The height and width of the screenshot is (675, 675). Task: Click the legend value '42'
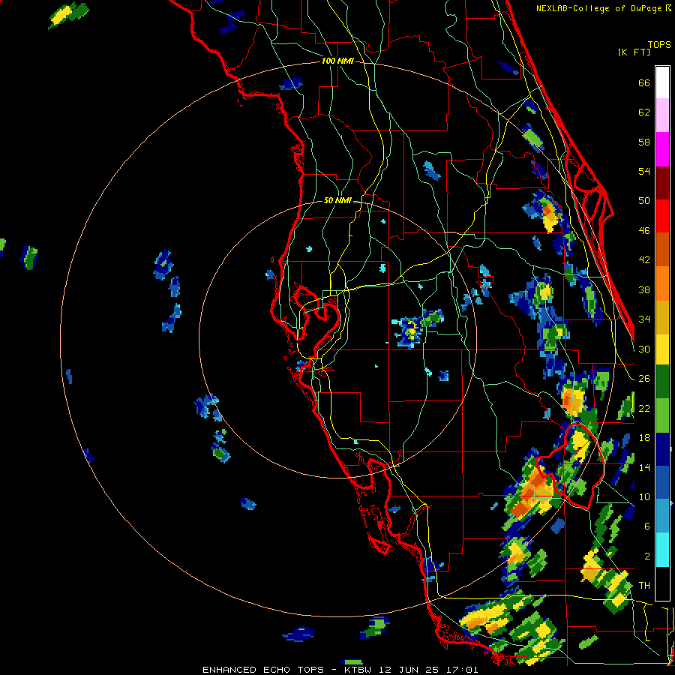pyautogui.click(x=644, y=259)
